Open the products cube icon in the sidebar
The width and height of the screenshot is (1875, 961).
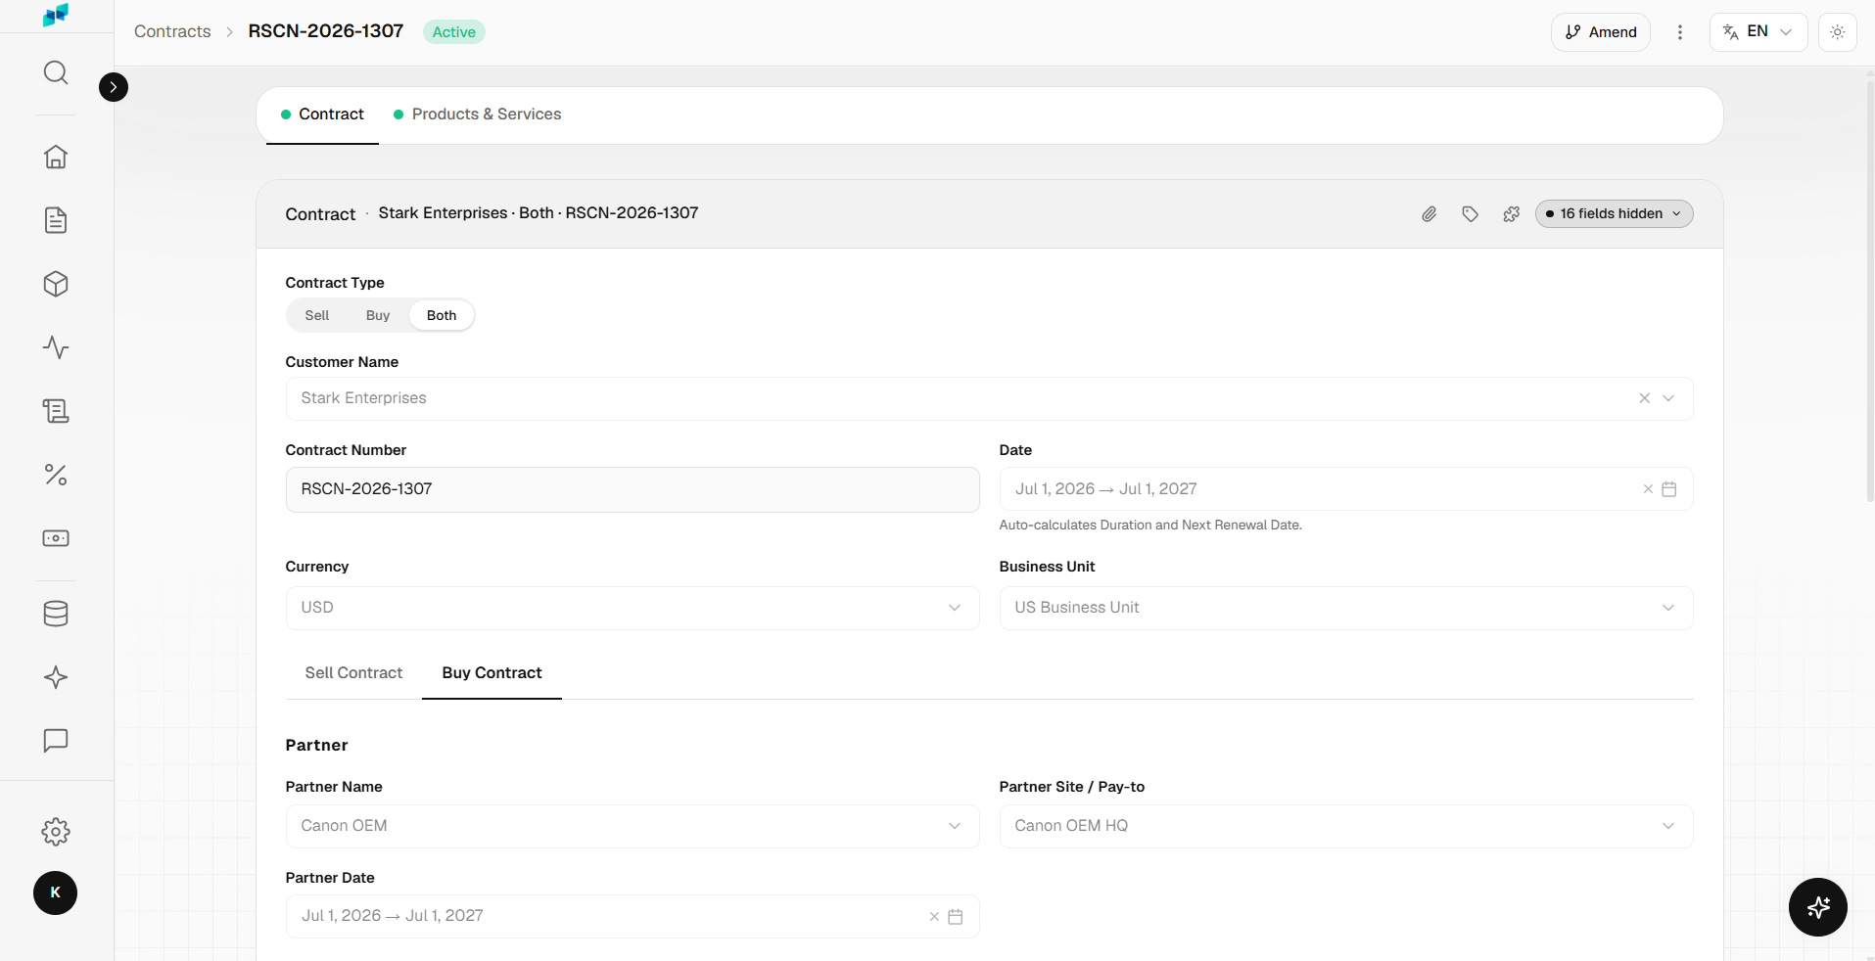pyautogui.click(x=56, y=284)
